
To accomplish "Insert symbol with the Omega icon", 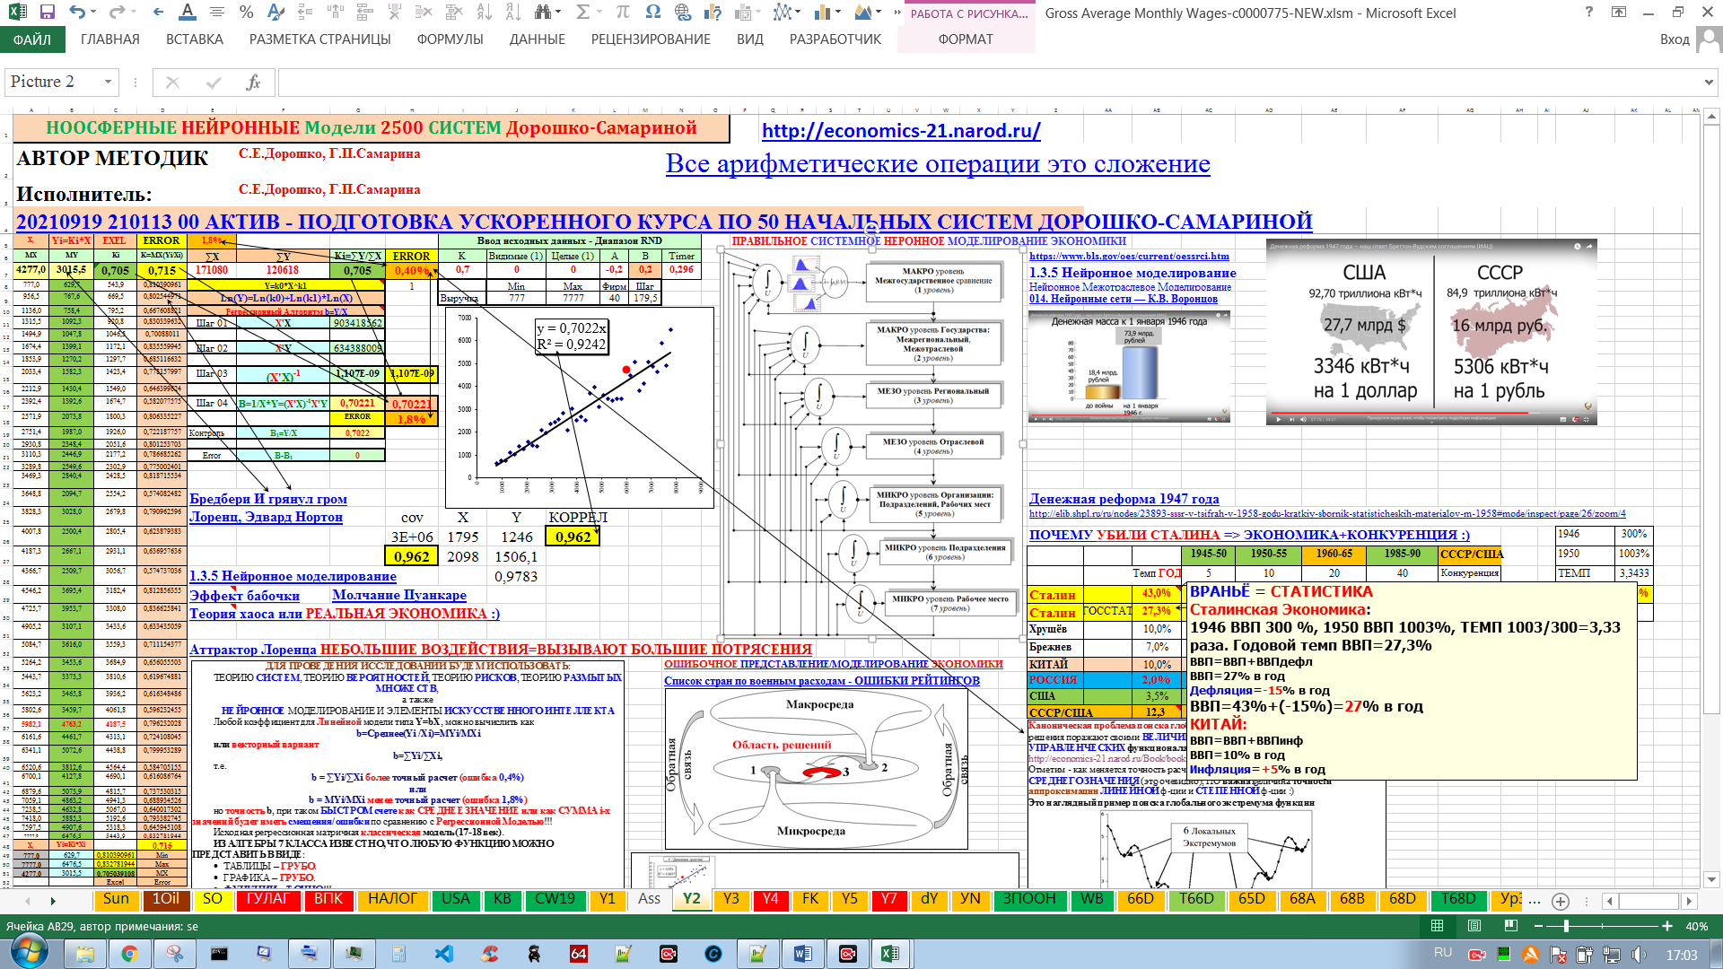I will tap(652, 13).
